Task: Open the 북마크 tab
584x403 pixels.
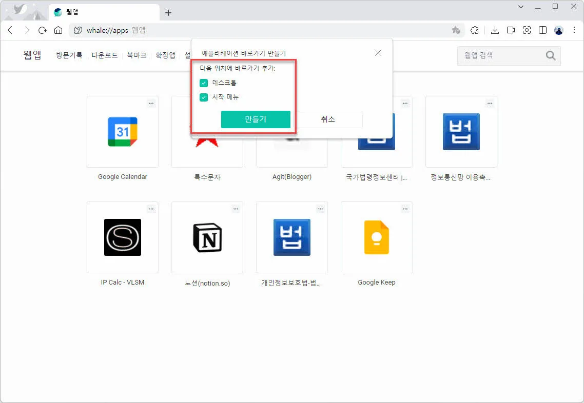Action: pos(137,55)
